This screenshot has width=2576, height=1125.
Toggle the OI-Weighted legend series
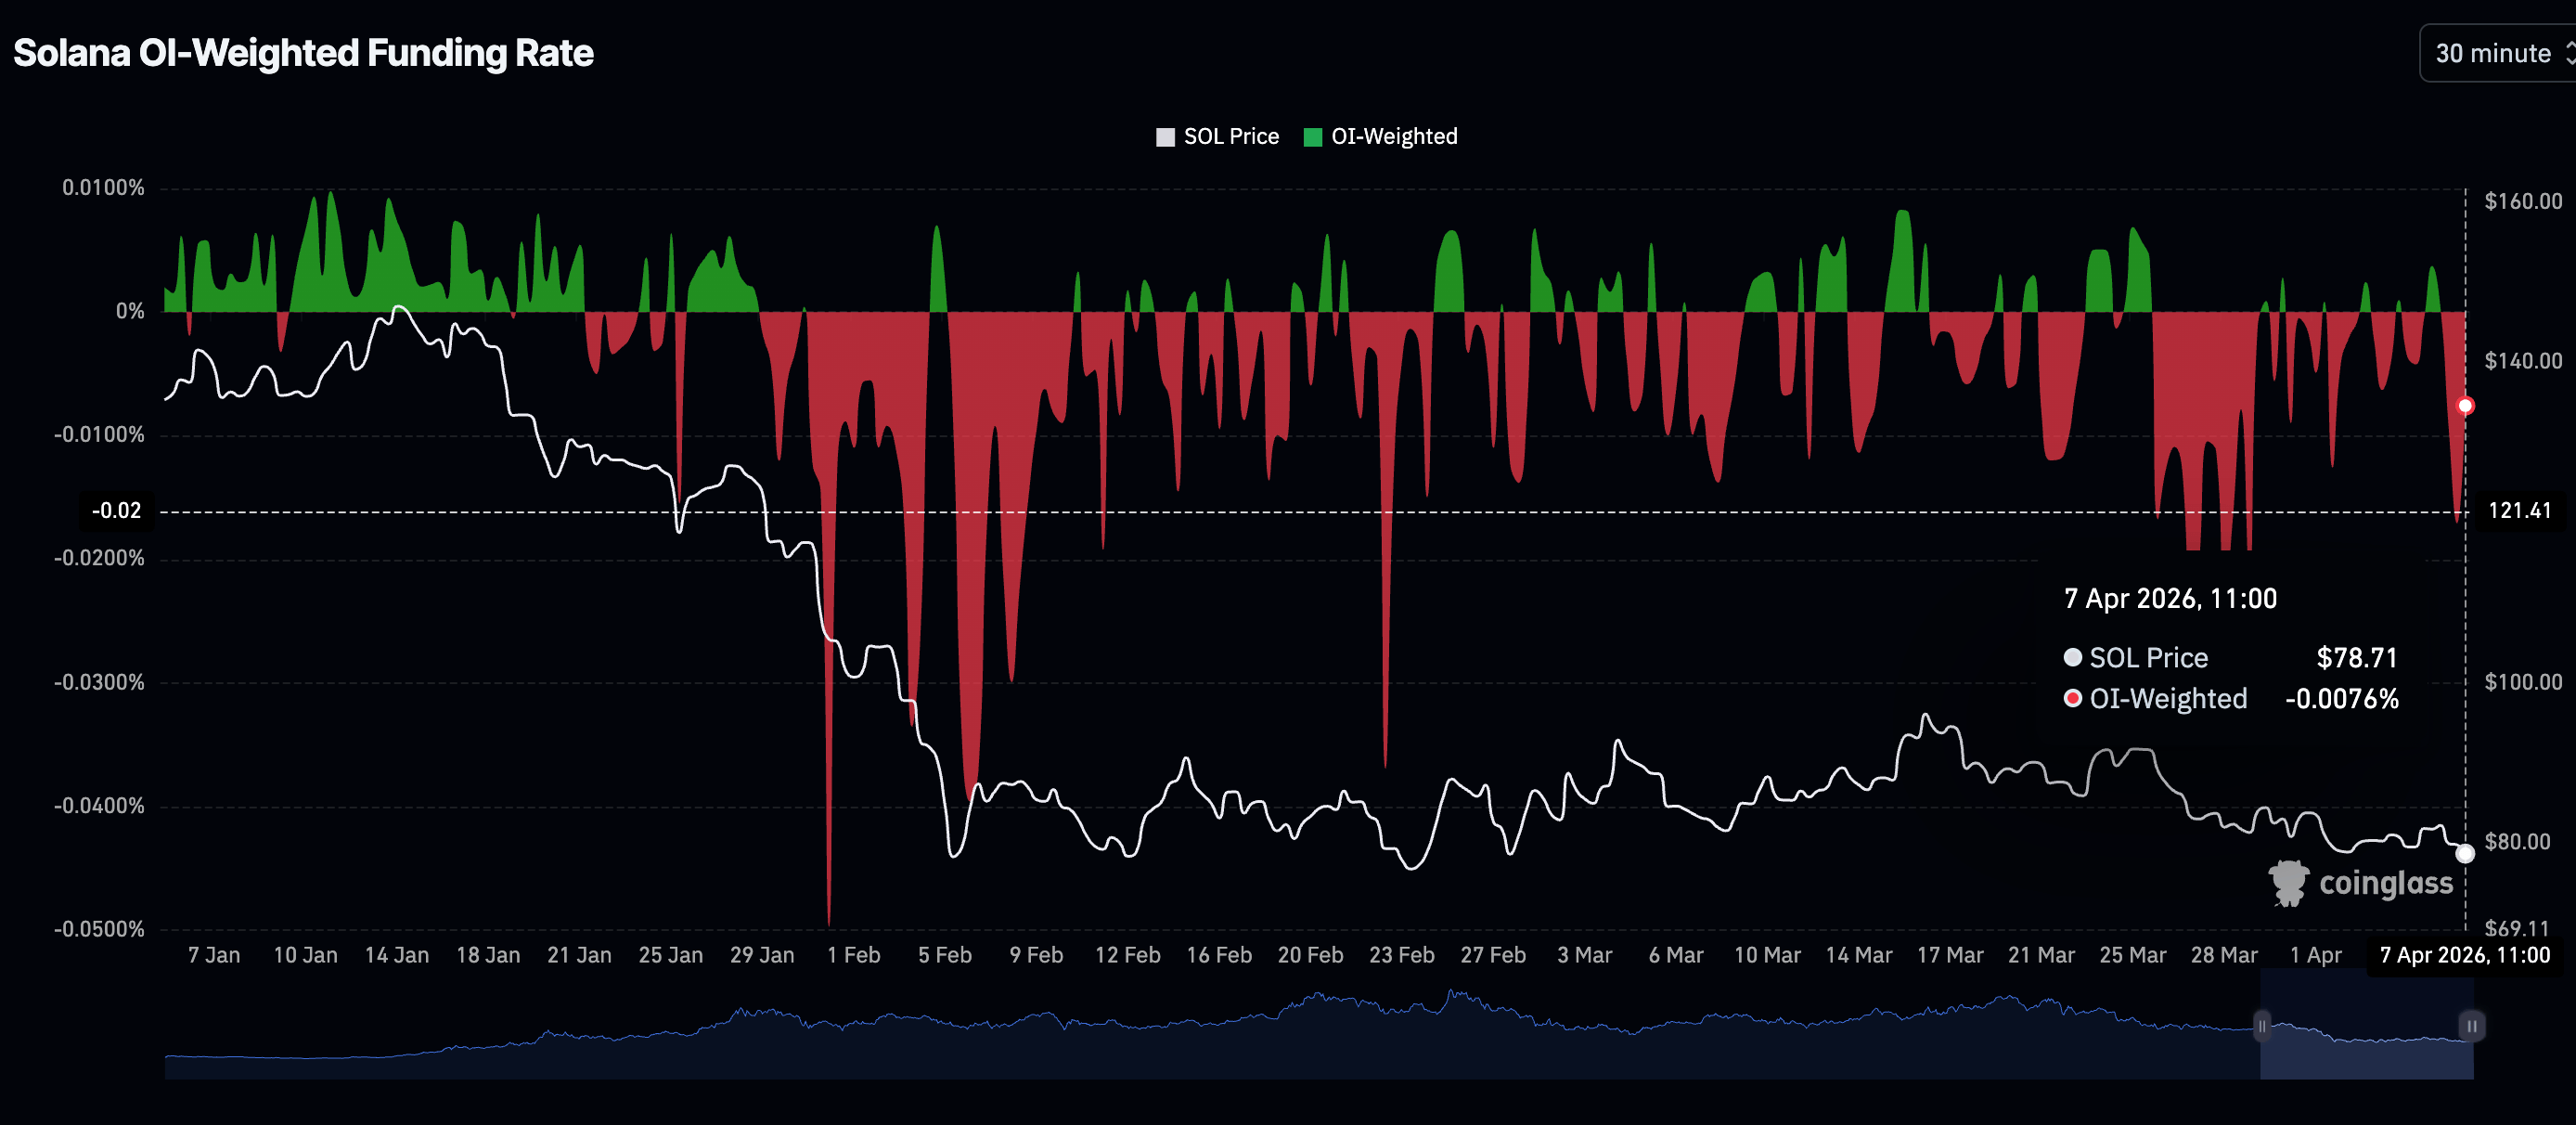point(1393,137)
